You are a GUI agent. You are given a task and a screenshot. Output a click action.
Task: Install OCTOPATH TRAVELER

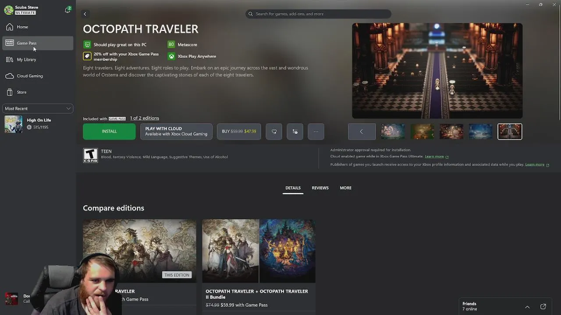click(109, 131)
